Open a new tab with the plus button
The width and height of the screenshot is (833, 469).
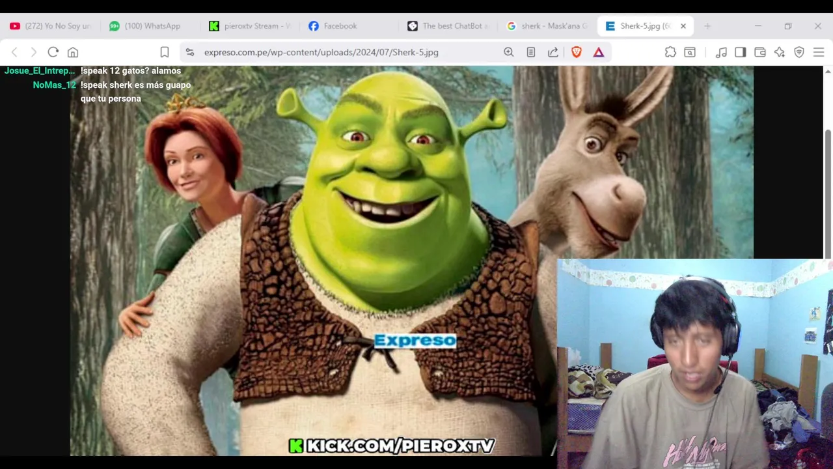707,26
